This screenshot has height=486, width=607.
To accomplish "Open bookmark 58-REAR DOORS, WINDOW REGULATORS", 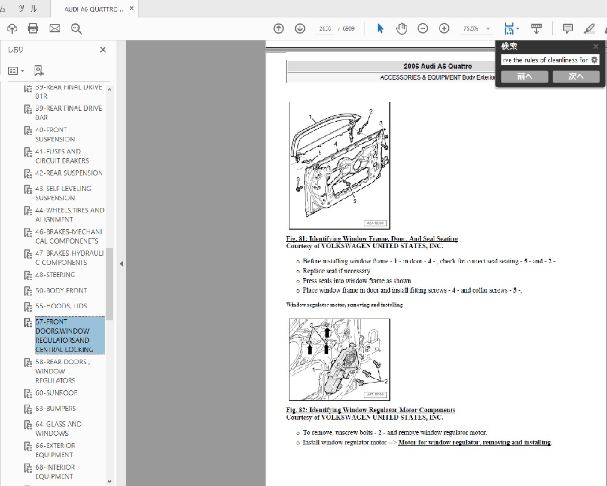I will [x=63, y=371].
